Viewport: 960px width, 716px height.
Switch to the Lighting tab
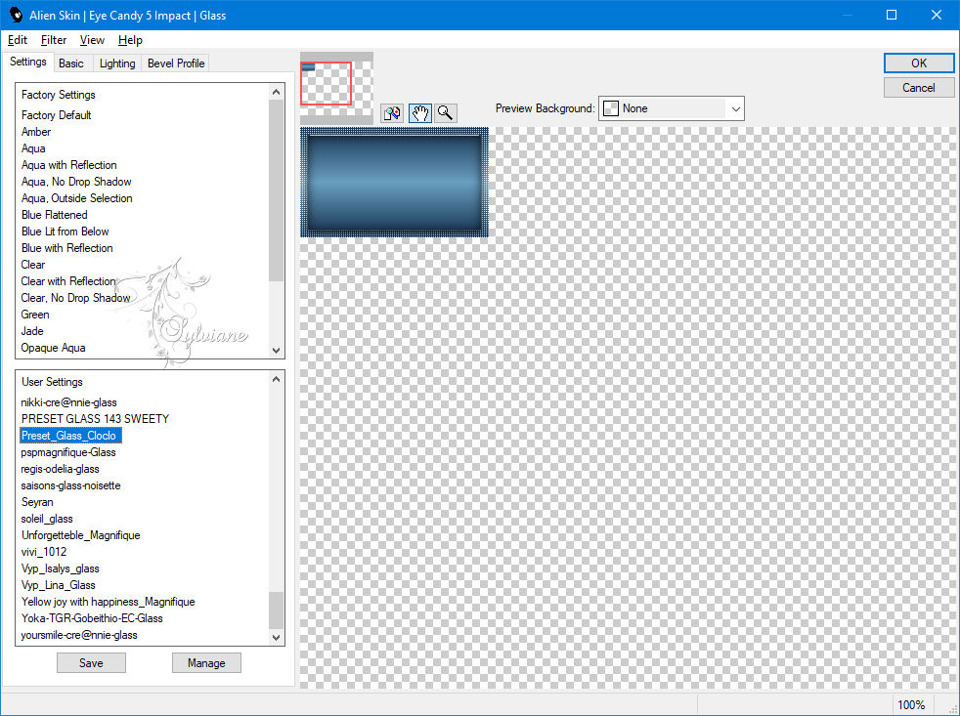pyautogui.click(x=117, y=63)
